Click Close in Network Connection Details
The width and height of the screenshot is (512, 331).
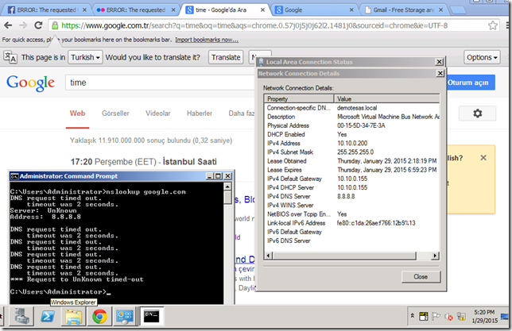click(421, 277)
